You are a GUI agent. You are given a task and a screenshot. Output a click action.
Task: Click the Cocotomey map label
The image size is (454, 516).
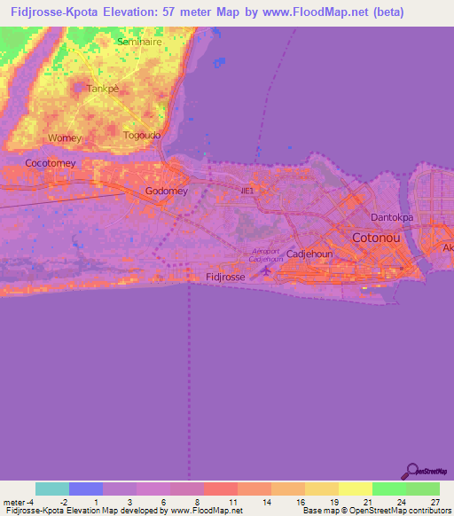[x=51, y=163]
